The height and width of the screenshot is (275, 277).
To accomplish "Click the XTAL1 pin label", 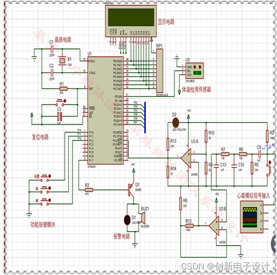I will point(92,61).
